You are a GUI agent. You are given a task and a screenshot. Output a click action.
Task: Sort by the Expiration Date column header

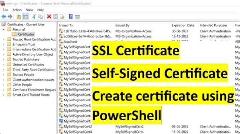point(183,25)
